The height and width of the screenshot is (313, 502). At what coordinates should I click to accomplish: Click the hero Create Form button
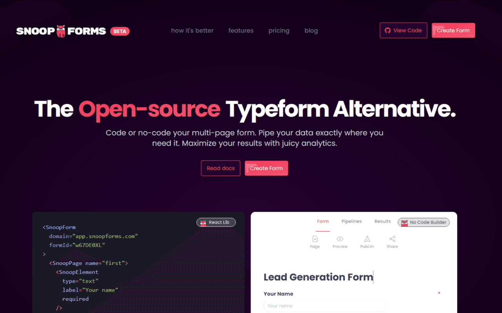(266, 168)
